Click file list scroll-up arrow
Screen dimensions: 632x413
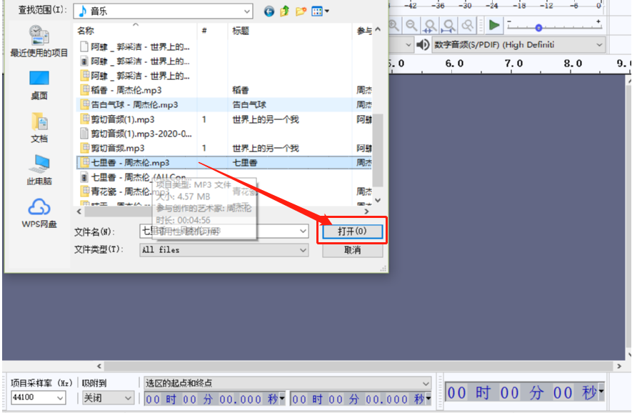click(x=378, y=29)
